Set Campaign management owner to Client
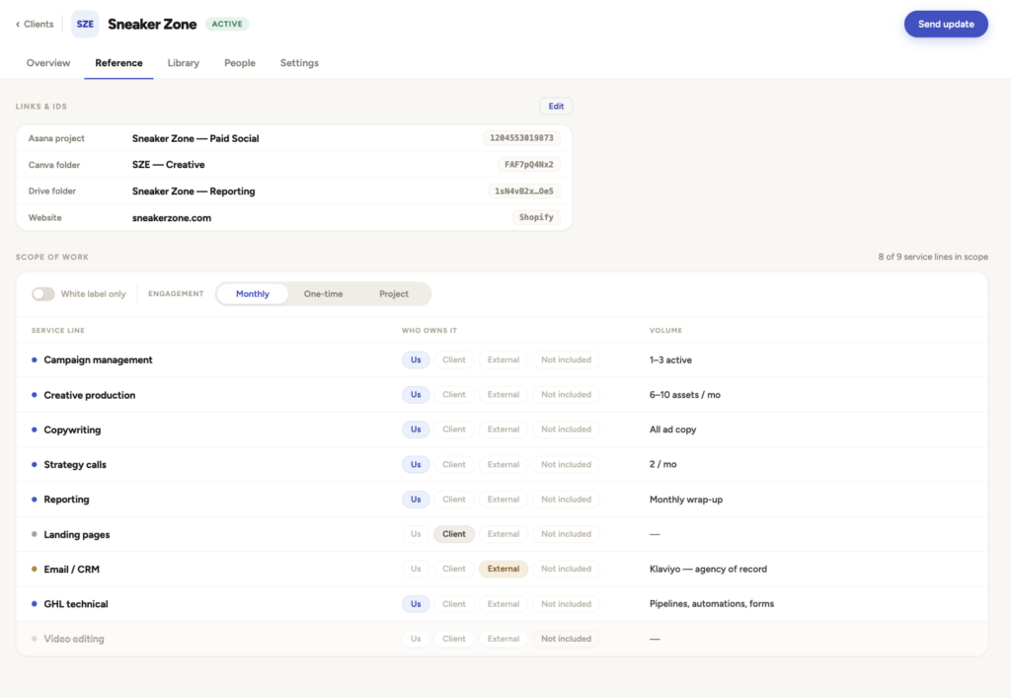The image size is (1011, 698). 454,359
